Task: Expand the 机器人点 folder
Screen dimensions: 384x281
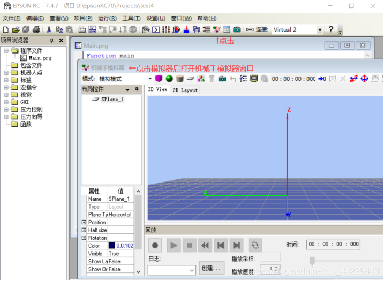Action: coord(6,73)
